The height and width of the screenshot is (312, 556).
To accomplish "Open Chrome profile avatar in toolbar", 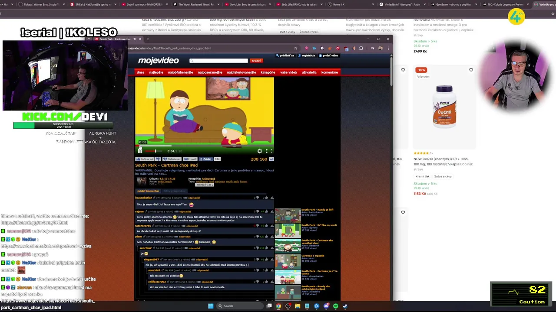I will coord(381,48).
